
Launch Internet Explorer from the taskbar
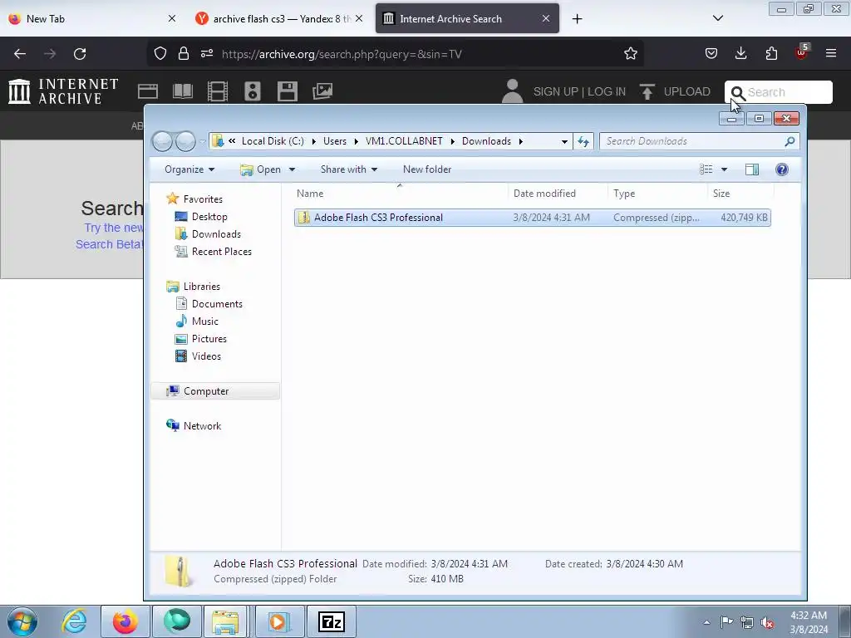[74, 621]
